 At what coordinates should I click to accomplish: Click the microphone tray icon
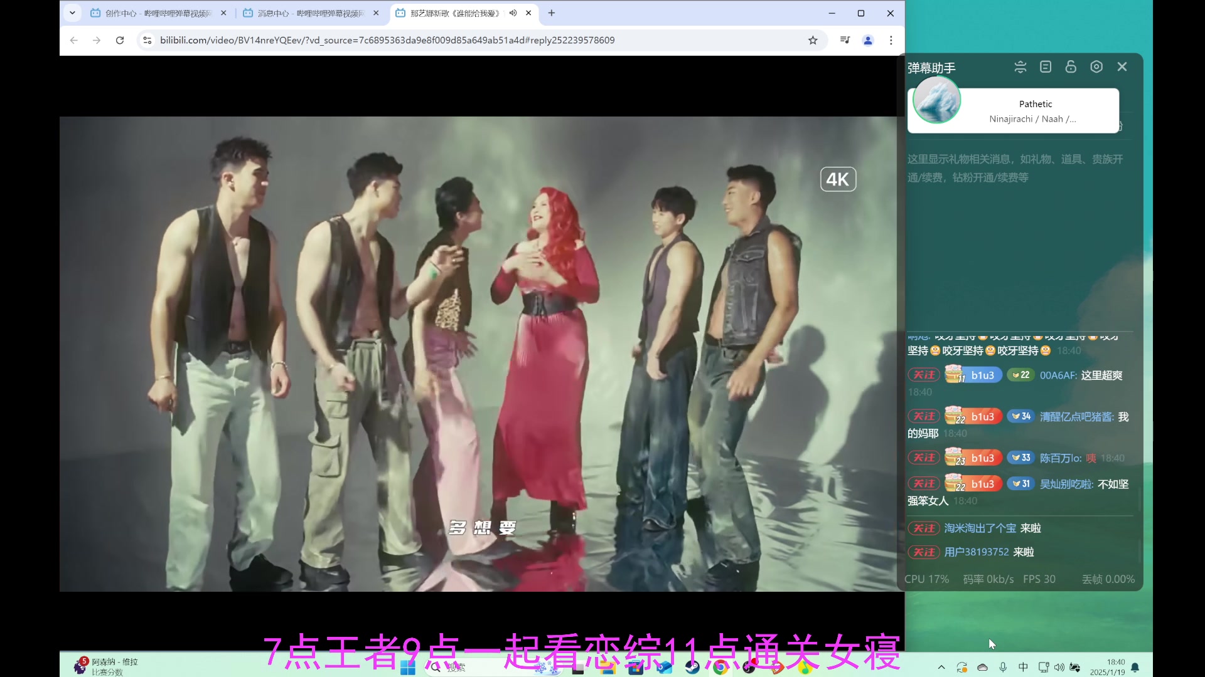click(x=1003, y=668)
